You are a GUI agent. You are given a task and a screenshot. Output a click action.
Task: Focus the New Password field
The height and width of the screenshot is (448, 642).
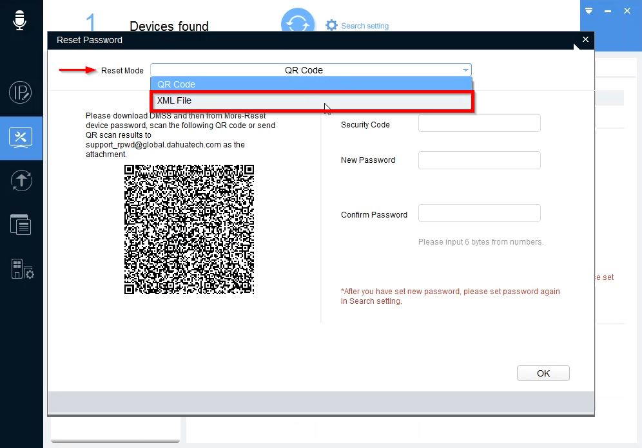[479, 160]
